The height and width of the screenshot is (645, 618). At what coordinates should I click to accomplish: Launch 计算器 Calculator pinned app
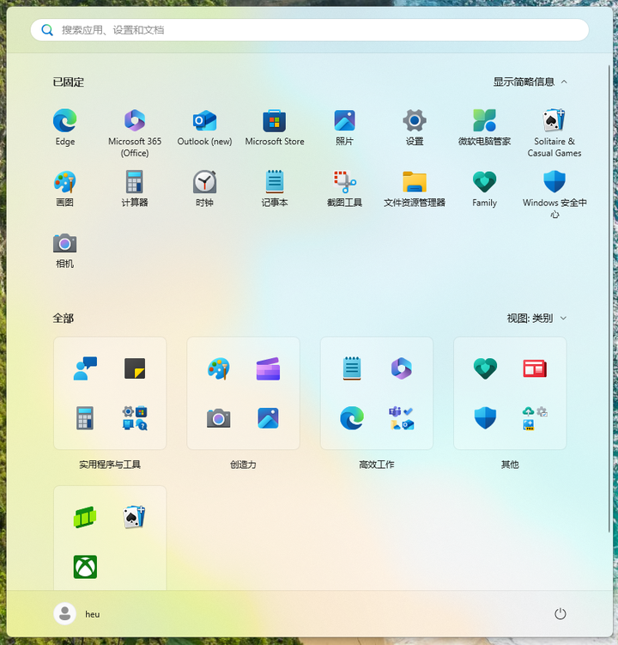(135, 188)
